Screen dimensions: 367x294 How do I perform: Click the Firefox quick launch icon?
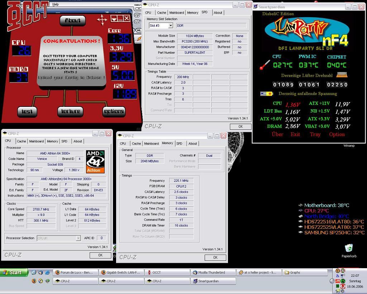click(x=34, y=281)
